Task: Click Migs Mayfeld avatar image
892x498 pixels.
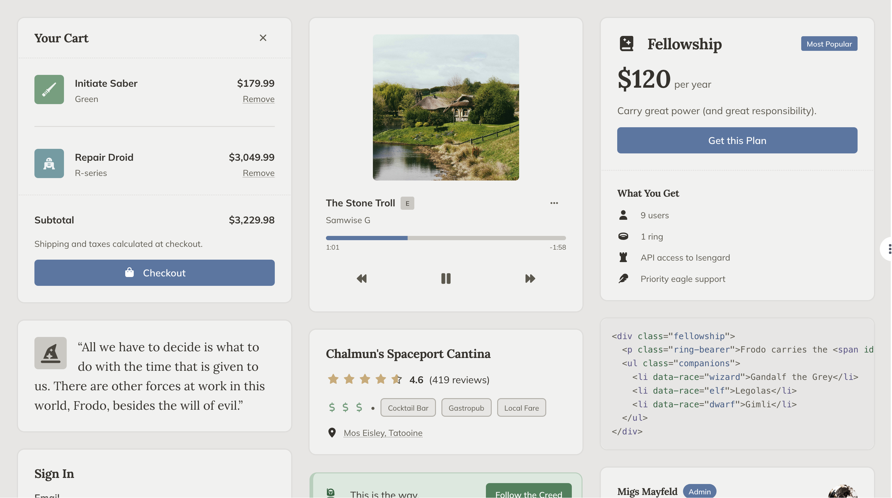Action: [x=842, y=491]
